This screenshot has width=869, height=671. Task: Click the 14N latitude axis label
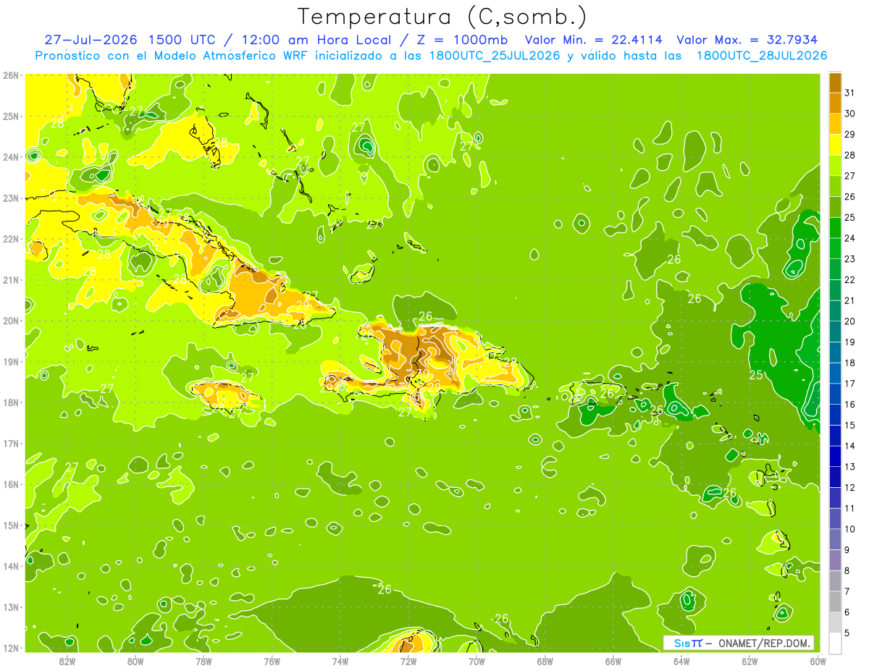[11, 566]
